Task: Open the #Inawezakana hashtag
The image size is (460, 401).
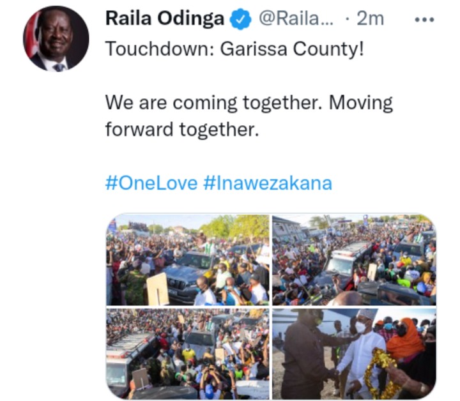Action: coord(268,183)
